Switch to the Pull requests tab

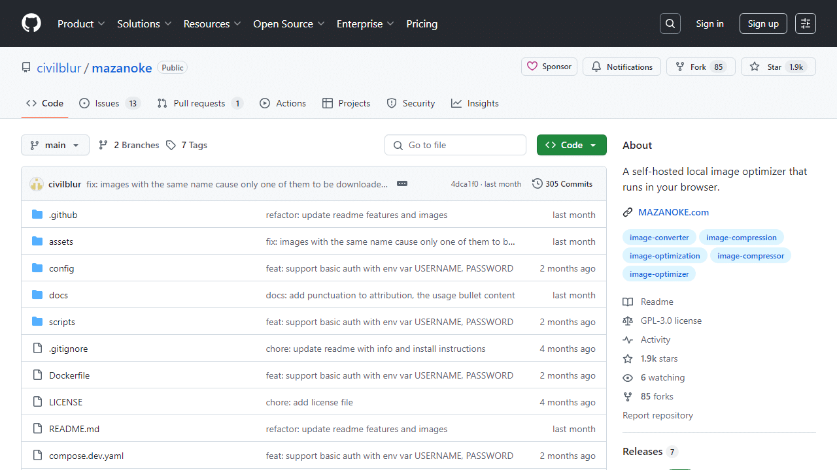click(x=200, y=103)
